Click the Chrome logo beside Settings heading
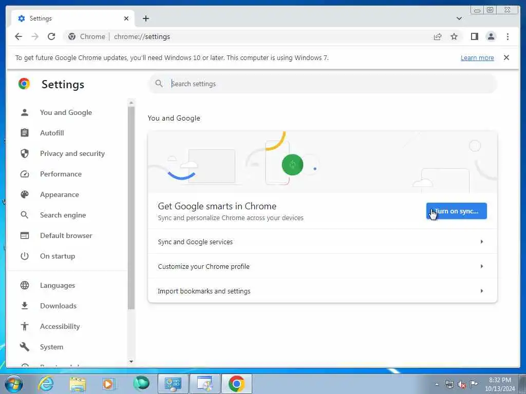The width and height of the screenshot is (526, 394). (x=24, y=84)
